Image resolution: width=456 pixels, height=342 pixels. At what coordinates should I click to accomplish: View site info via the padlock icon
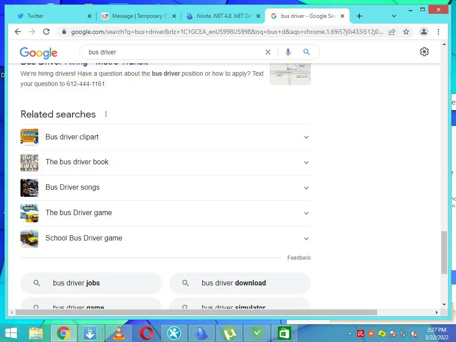coord(64,32)
